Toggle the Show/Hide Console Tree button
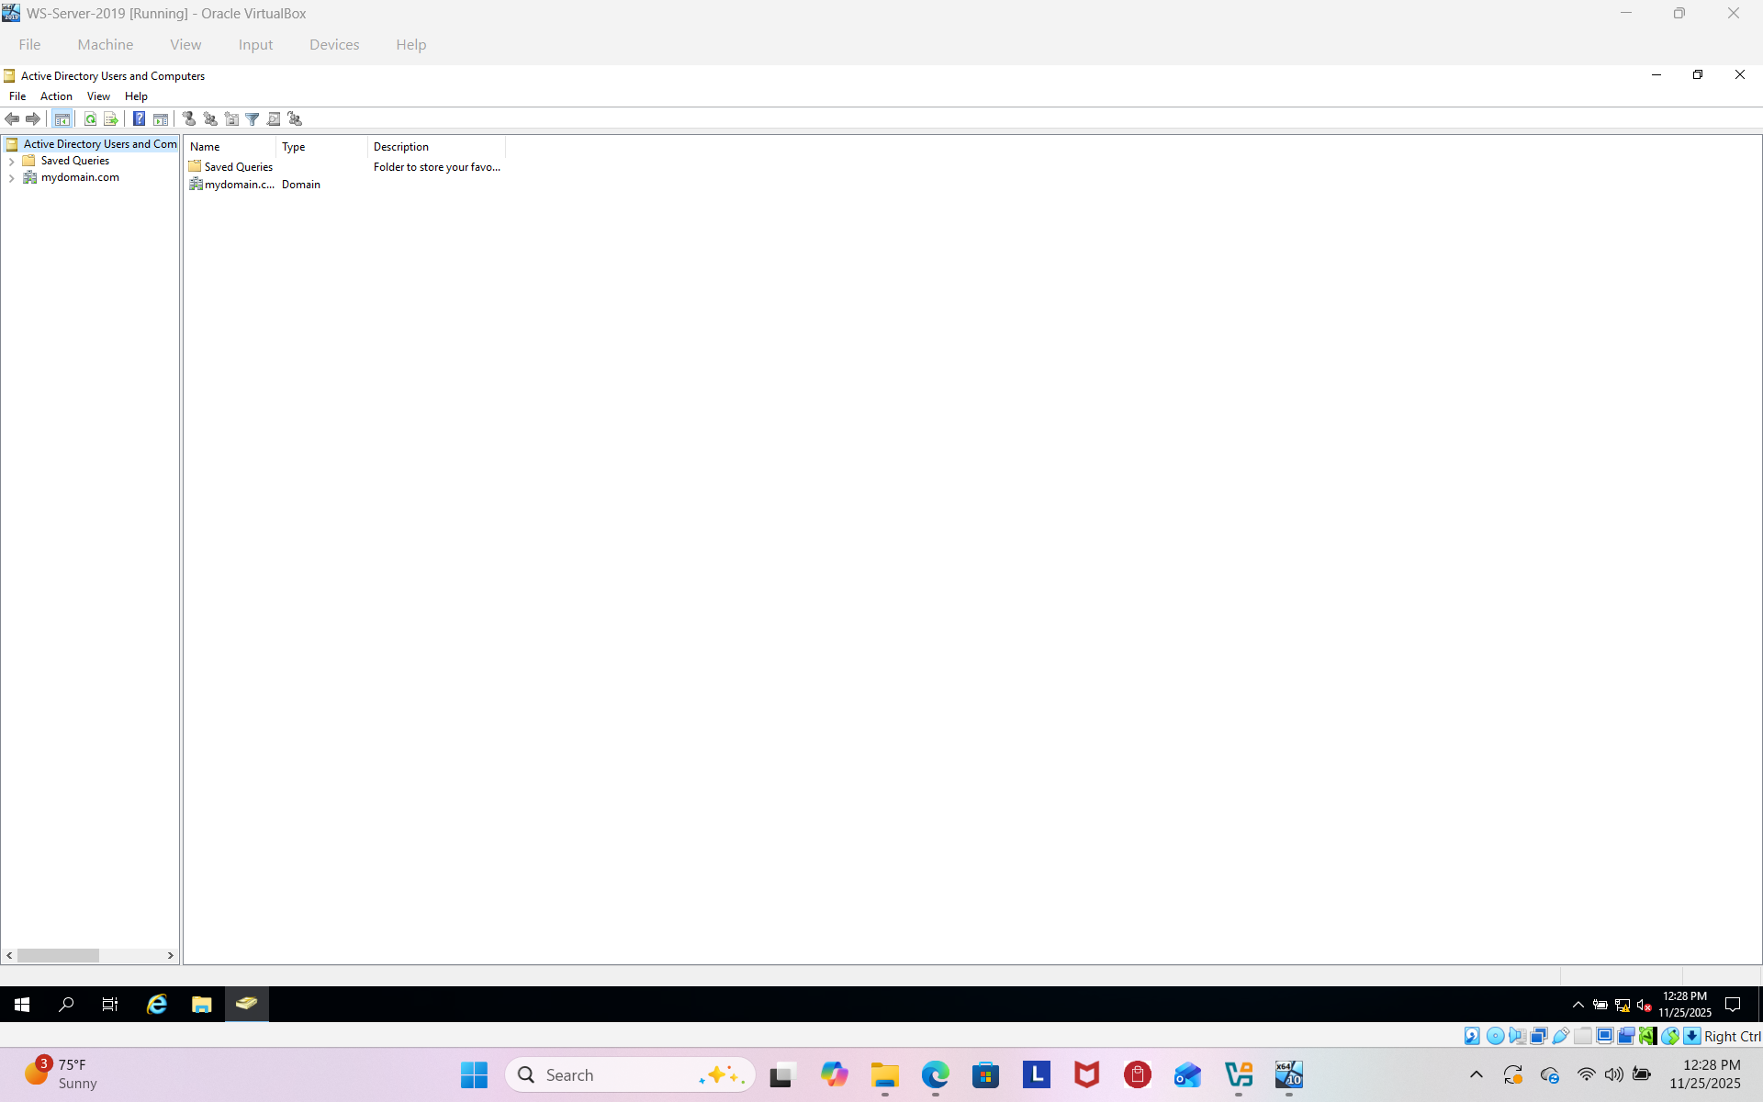Image resolution: width=1763 pixels, height=1102 pixels. click(62, 118)
